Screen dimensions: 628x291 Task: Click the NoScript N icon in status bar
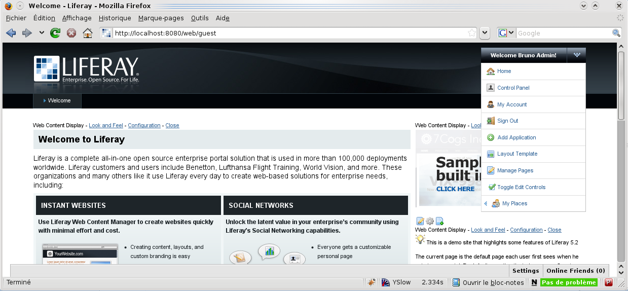[x=534, y=282]
